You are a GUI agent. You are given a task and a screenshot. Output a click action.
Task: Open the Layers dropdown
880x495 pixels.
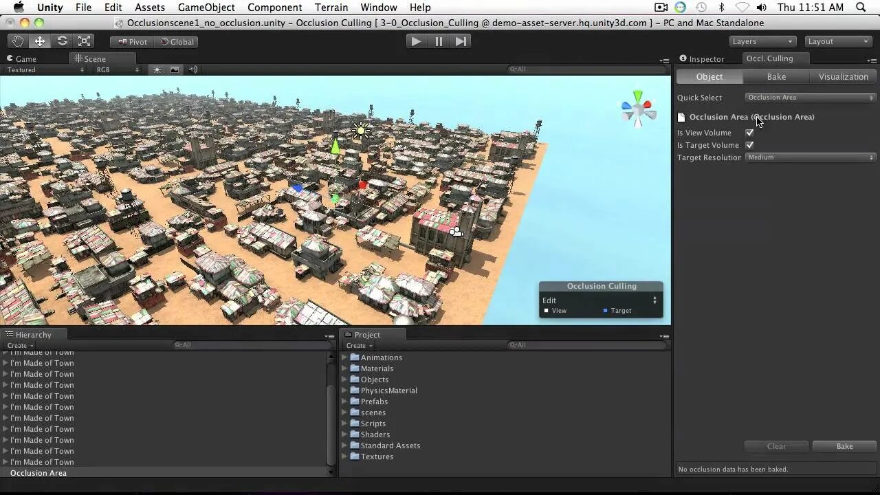tap(762, 41)
